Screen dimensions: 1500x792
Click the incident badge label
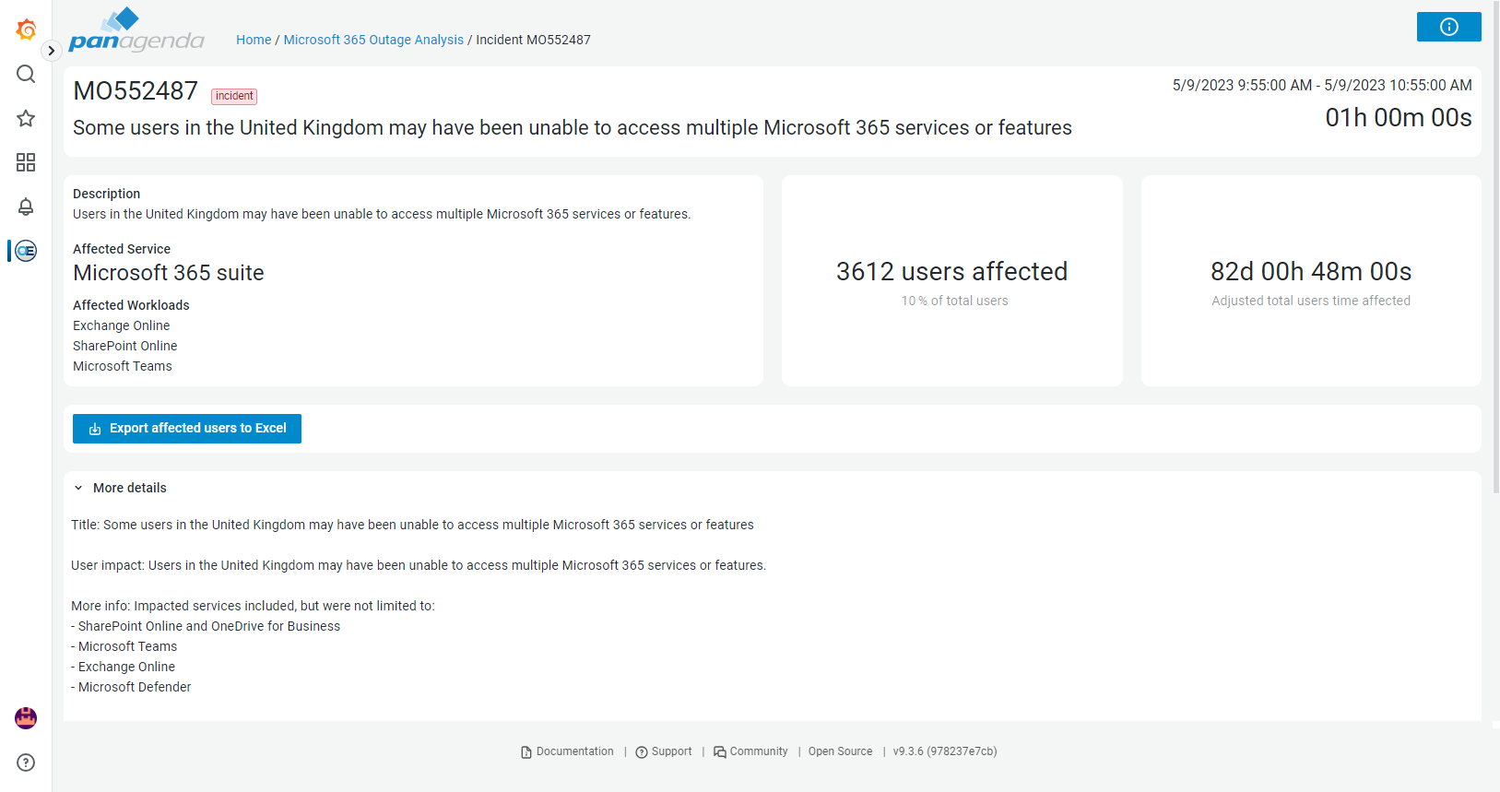234,96
